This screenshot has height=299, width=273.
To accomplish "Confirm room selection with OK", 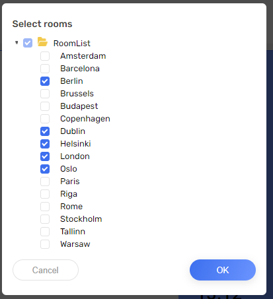I will pyautogui.click(x=223, y=270).
